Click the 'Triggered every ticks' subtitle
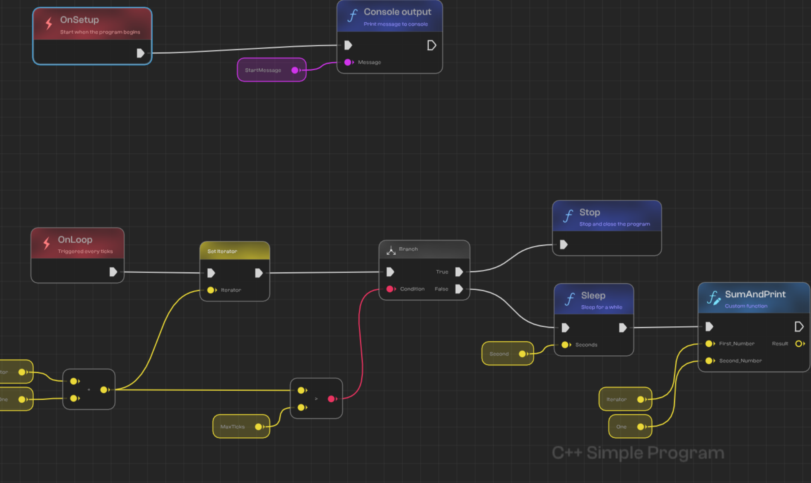The height and width of the screenshot is (483, 811). 85,251
